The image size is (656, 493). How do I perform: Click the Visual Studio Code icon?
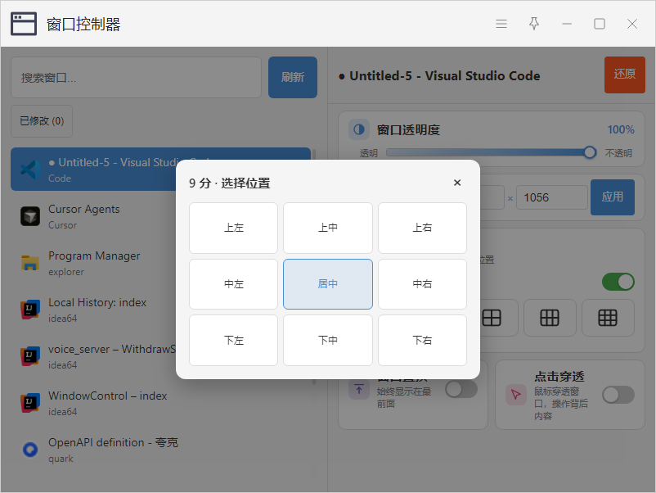[x=30, y=170]
